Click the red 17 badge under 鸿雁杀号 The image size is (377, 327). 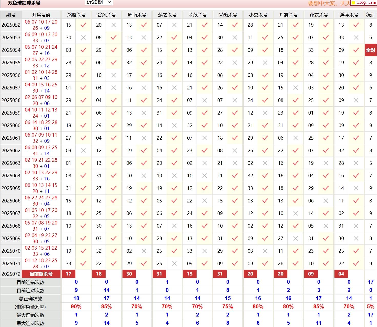pyautogui.click(x=68, y=274)
